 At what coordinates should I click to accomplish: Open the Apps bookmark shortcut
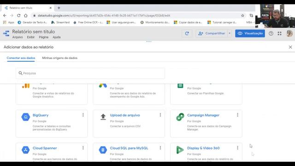point(9,23)
